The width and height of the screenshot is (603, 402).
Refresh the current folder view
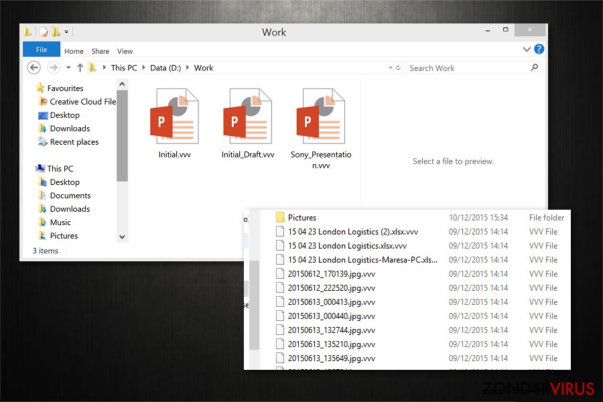(x=399, y=68)
